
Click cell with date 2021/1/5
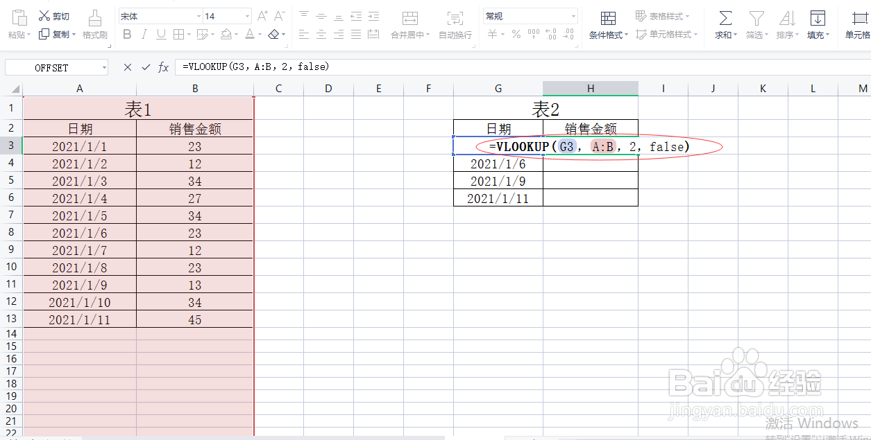point(80,215)
